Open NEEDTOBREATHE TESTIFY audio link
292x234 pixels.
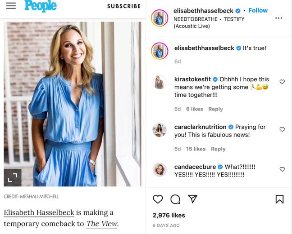209,22
